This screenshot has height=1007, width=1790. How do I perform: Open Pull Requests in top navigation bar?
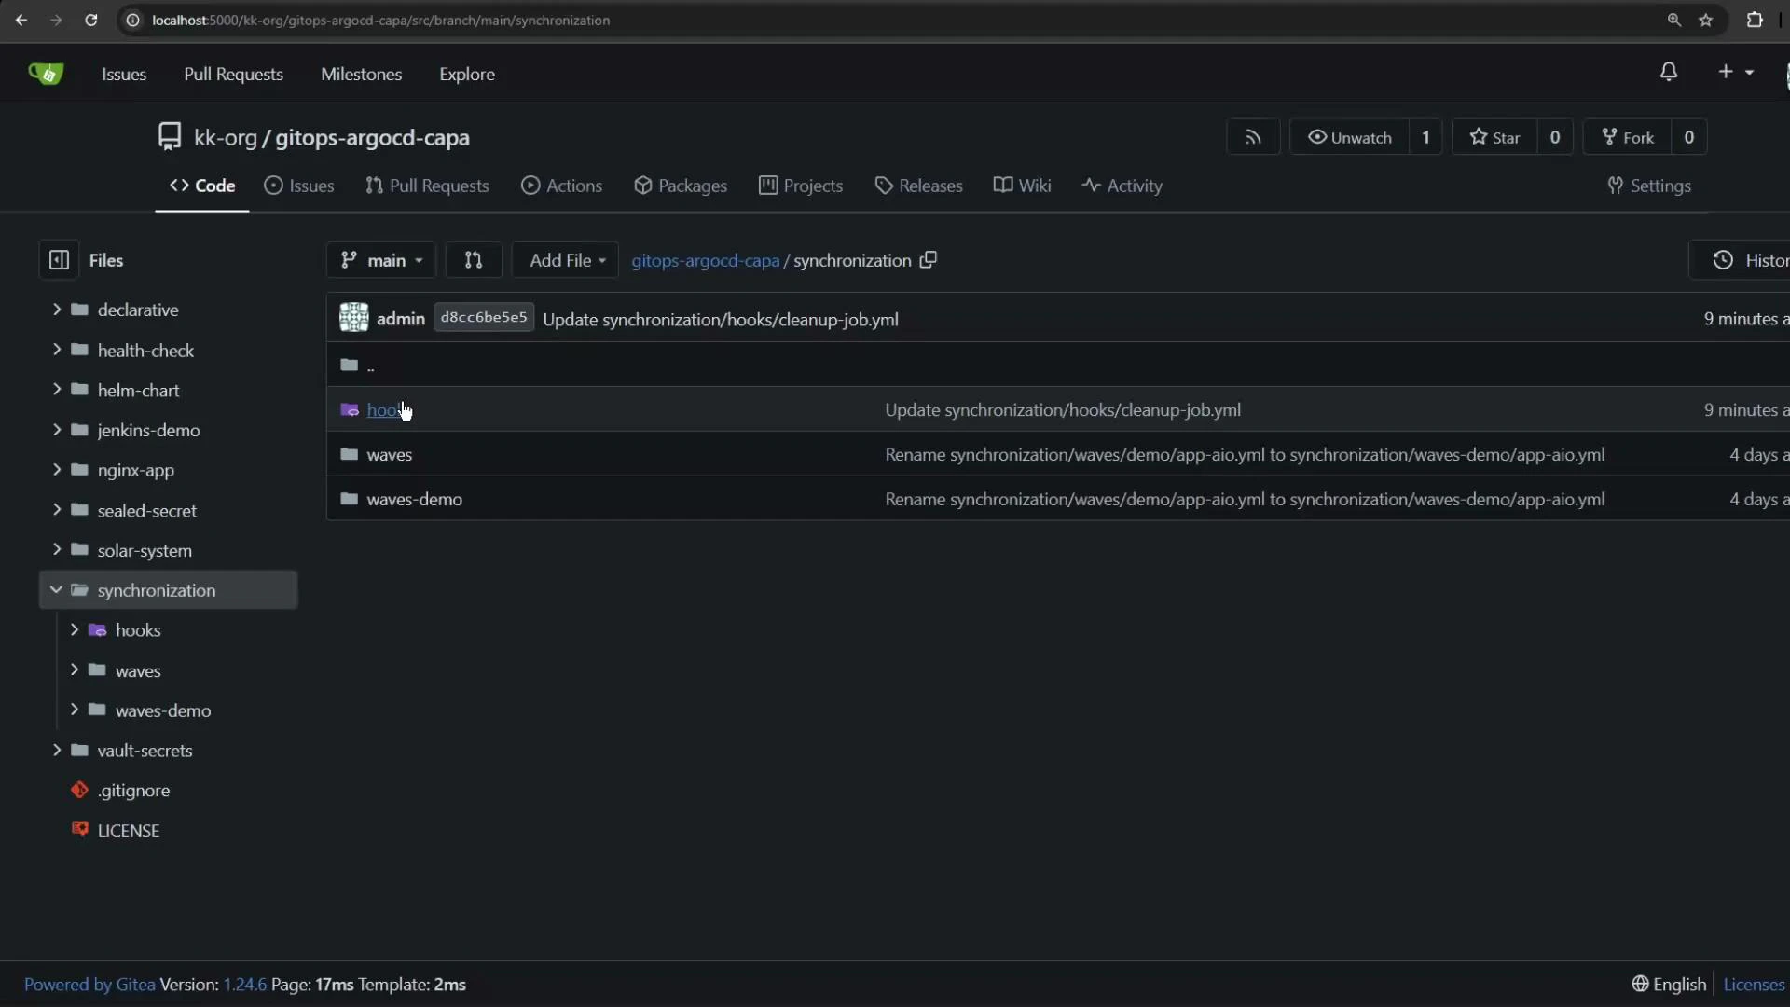pos(233,74)
